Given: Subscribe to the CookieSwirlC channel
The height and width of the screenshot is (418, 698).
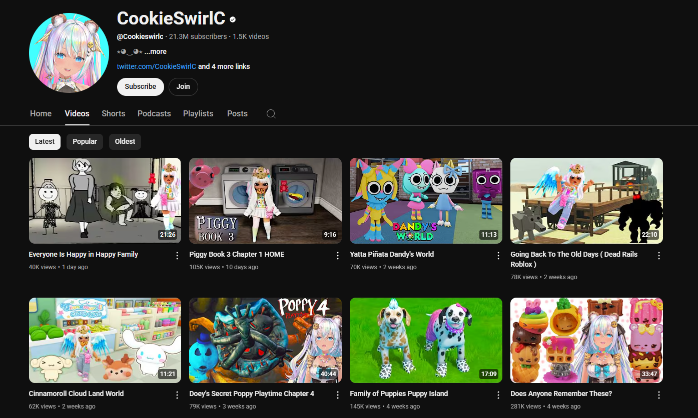Looking at the screenshot, I should [141, 86].
